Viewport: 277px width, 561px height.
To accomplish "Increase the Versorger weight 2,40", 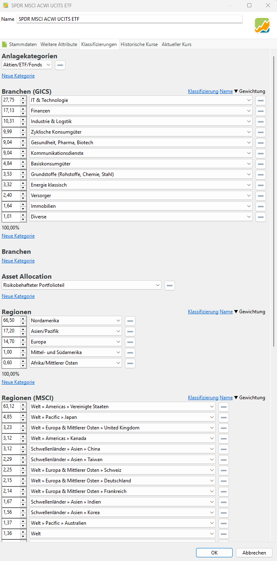I will [x=23, y=193].
